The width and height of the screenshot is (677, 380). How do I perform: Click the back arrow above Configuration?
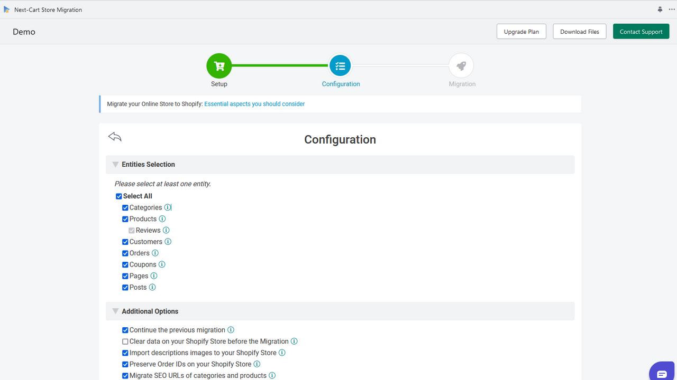[x=115, y=136]
